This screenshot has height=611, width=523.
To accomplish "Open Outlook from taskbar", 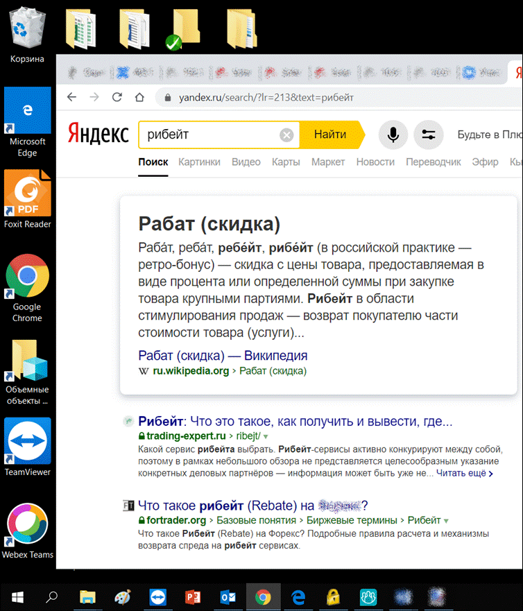I will click(x=228, y=597).
